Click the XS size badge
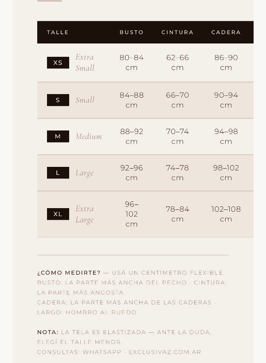This screenshot has height=363, width=266. point(58,63)
